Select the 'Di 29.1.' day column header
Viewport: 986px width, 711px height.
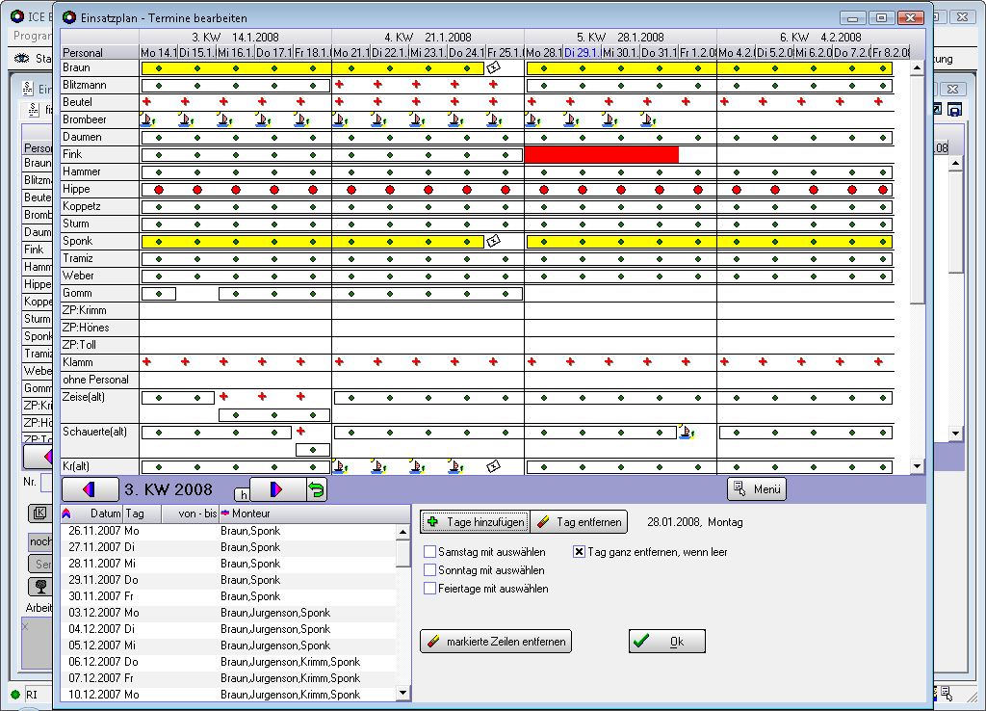tap(582, 52)
